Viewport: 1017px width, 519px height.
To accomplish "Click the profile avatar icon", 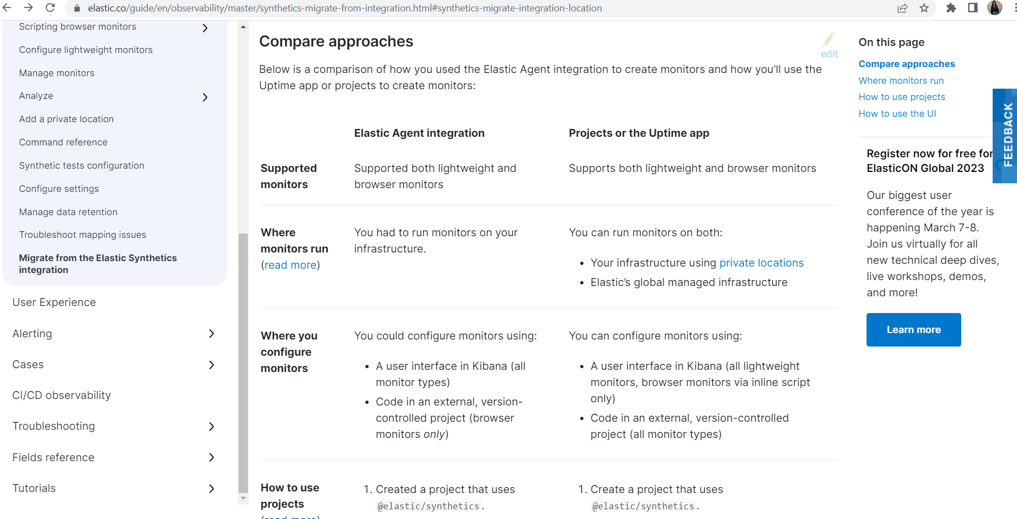I will (x=995, y=8).
